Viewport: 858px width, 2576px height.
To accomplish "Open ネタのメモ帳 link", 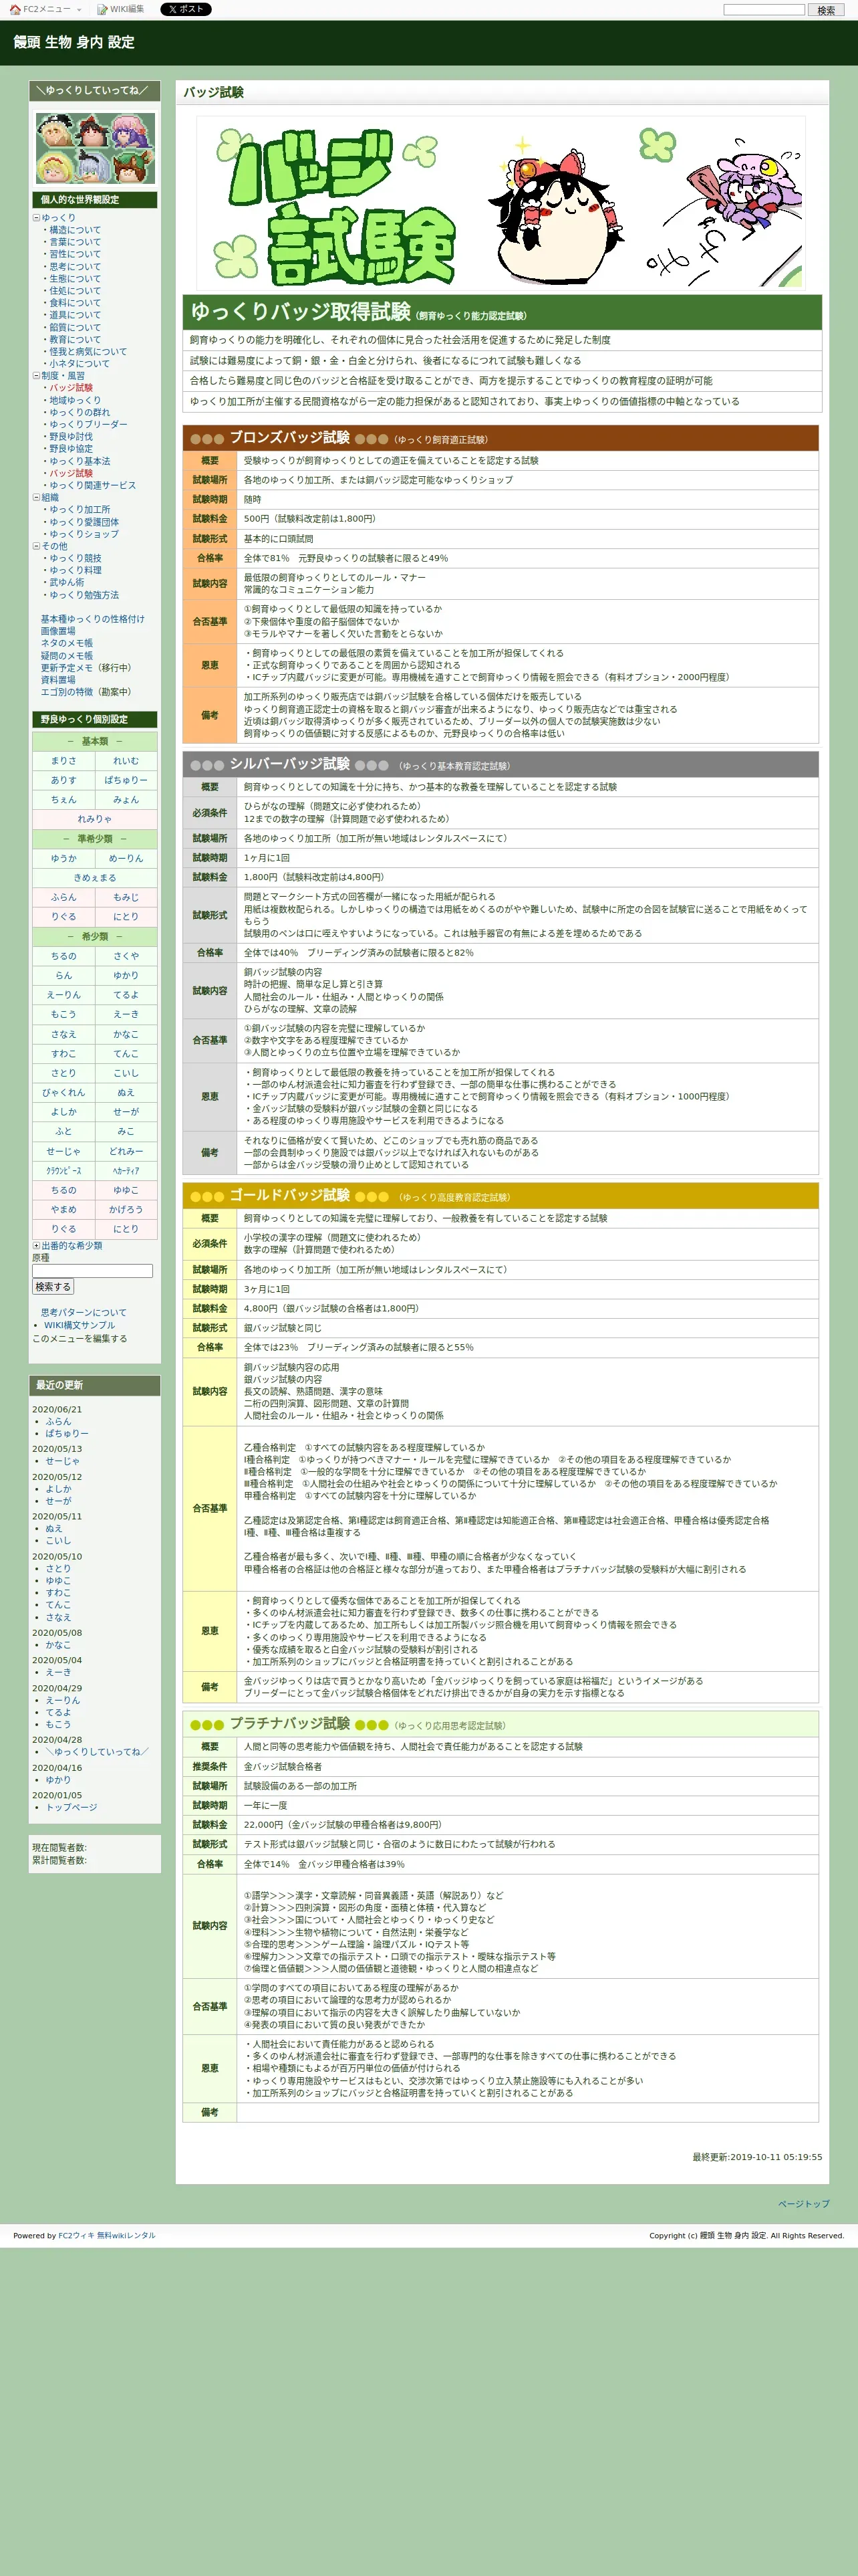I will pyautogui.click(x=67, y=643).
